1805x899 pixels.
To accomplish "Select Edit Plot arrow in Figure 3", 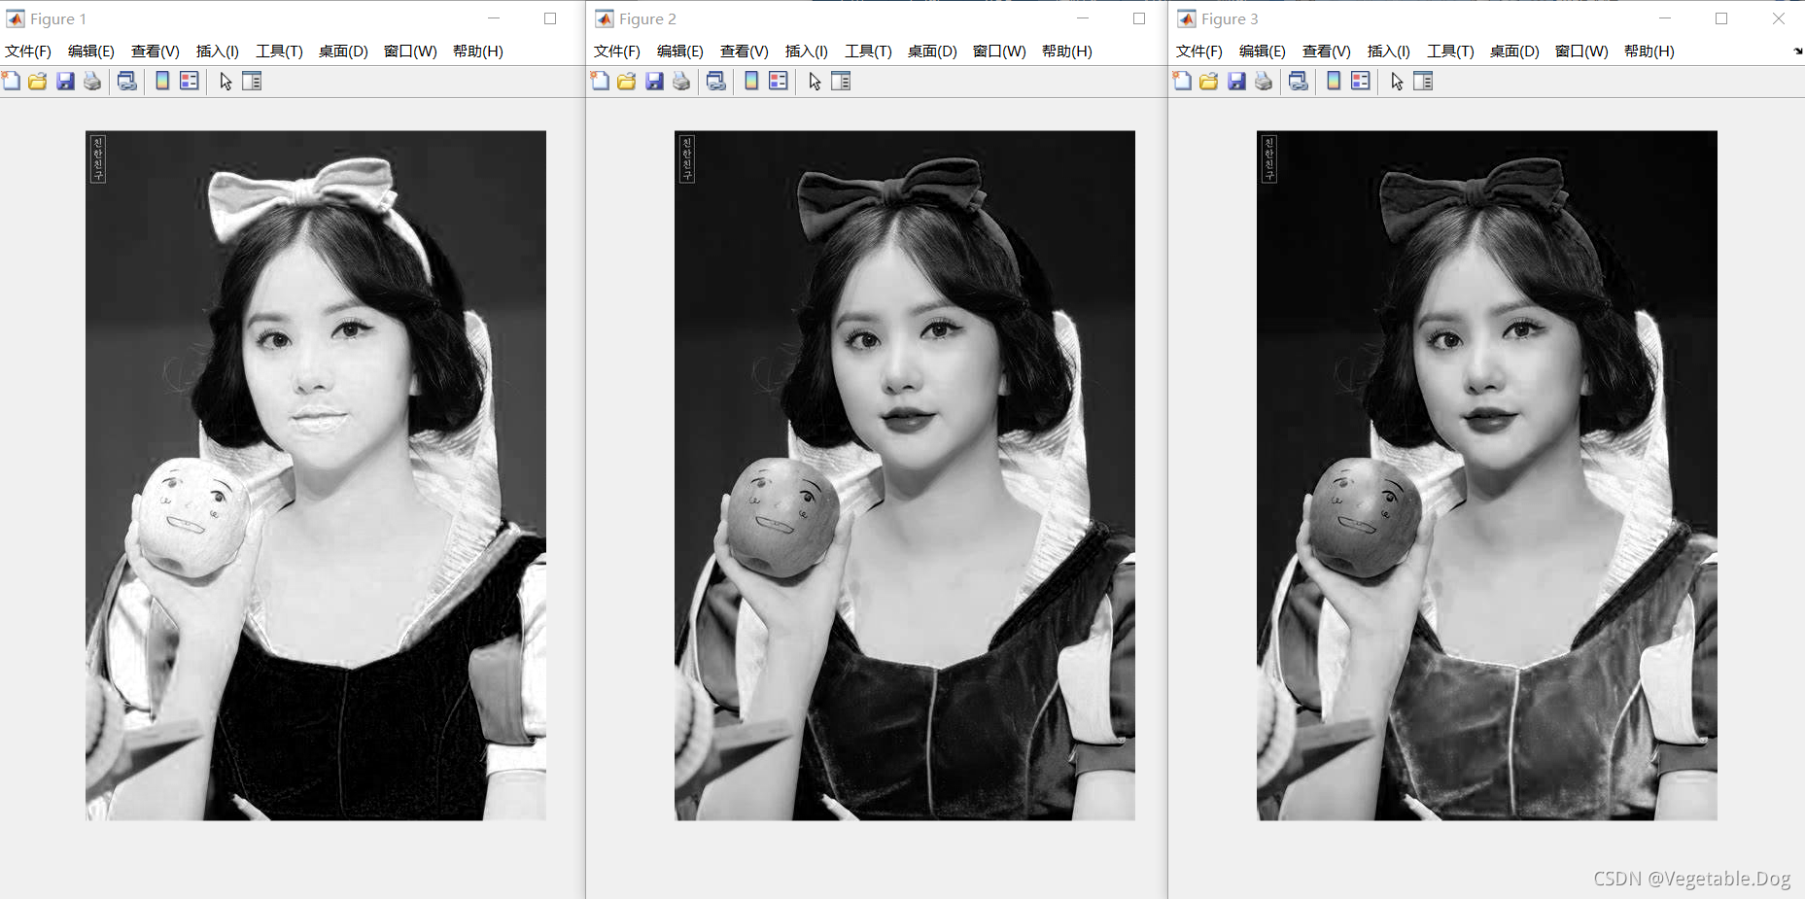I will pos(1397,82).
